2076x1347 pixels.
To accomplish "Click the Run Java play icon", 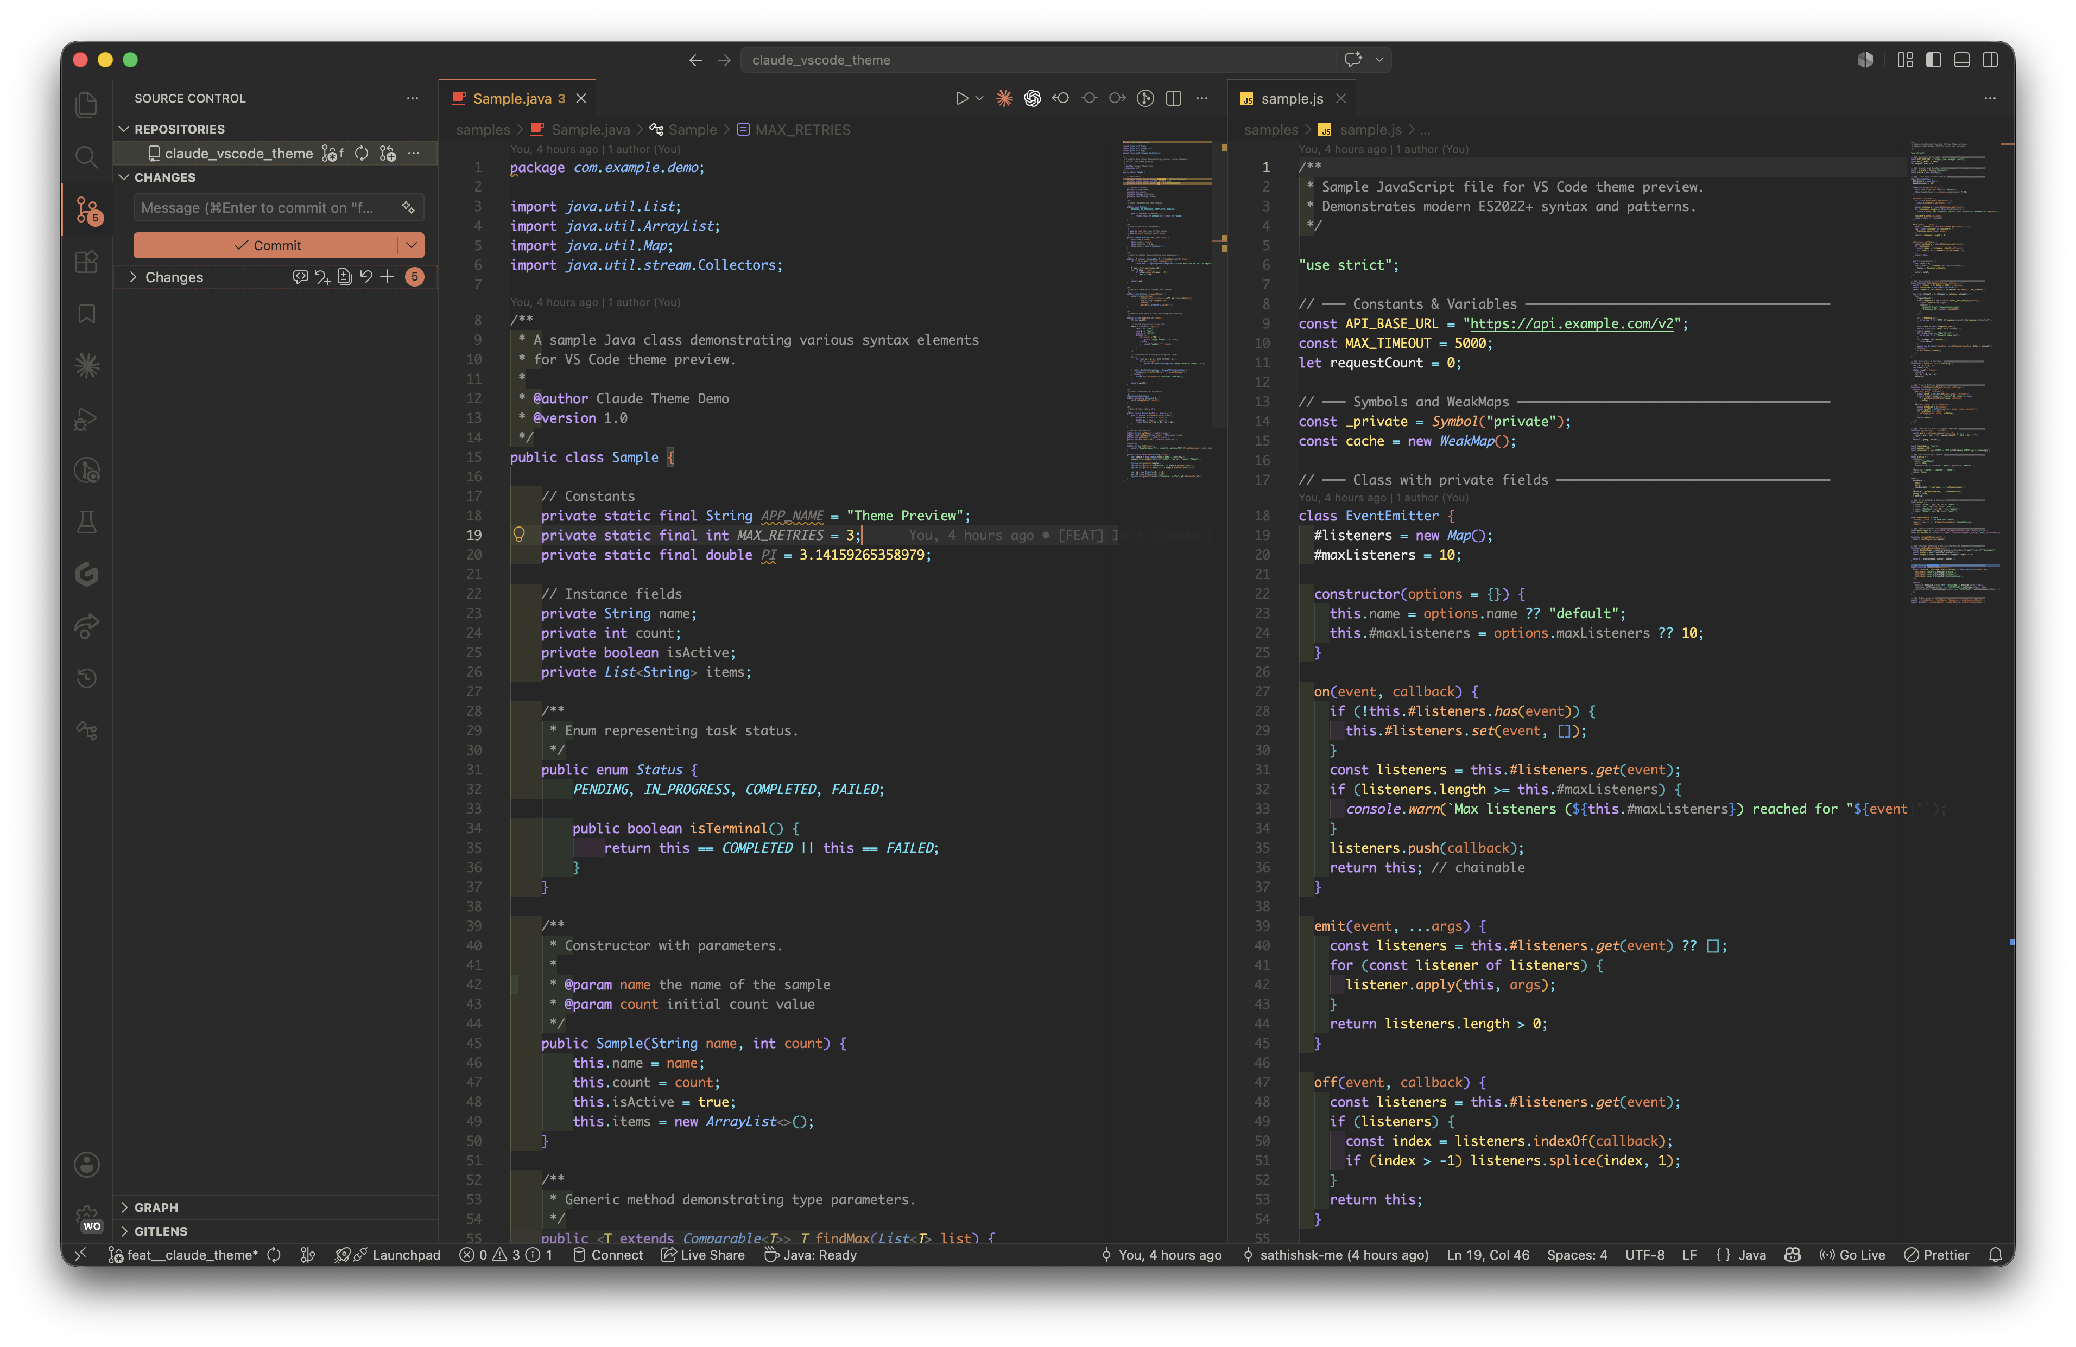I will 961,99.
